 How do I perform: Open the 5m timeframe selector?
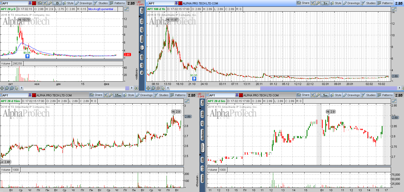(x=325, y=95)
